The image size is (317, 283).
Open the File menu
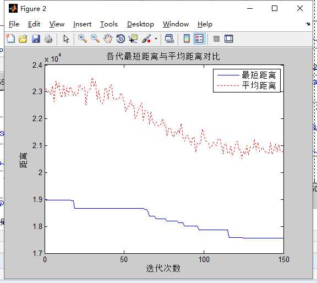pyautogui.click(x=14, y=24)
